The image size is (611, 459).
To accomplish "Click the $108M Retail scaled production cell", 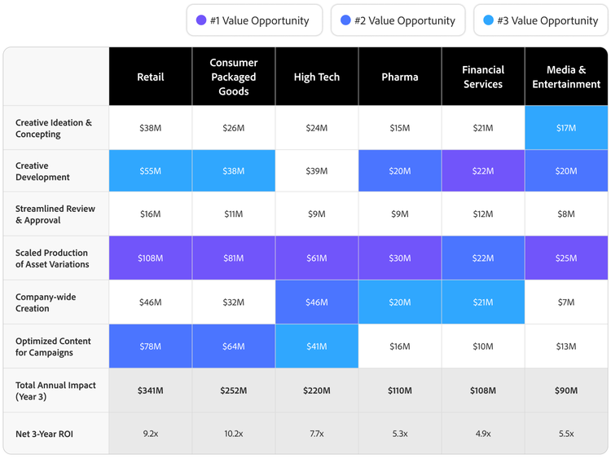I will (x=151, y=258).
